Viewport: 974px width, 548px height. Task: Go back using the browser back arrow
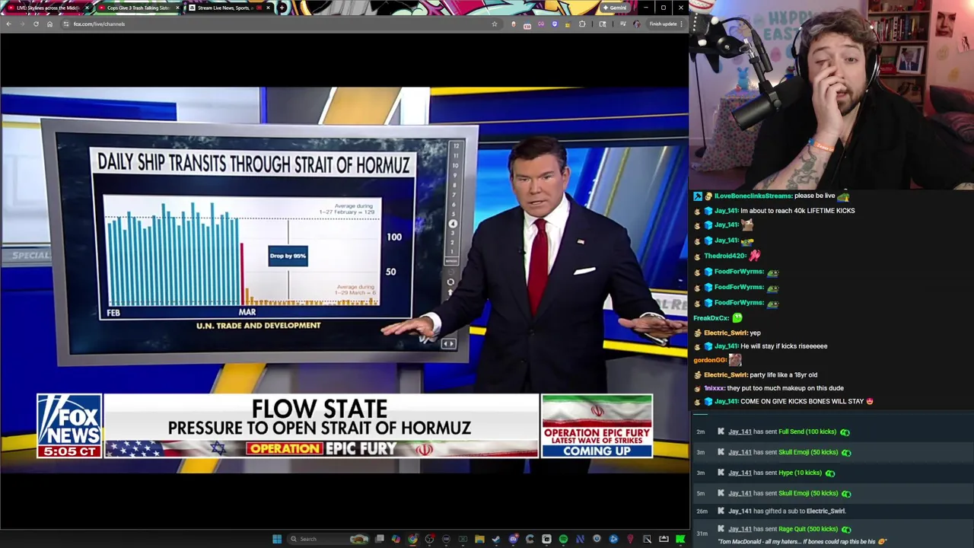(8, 24)
